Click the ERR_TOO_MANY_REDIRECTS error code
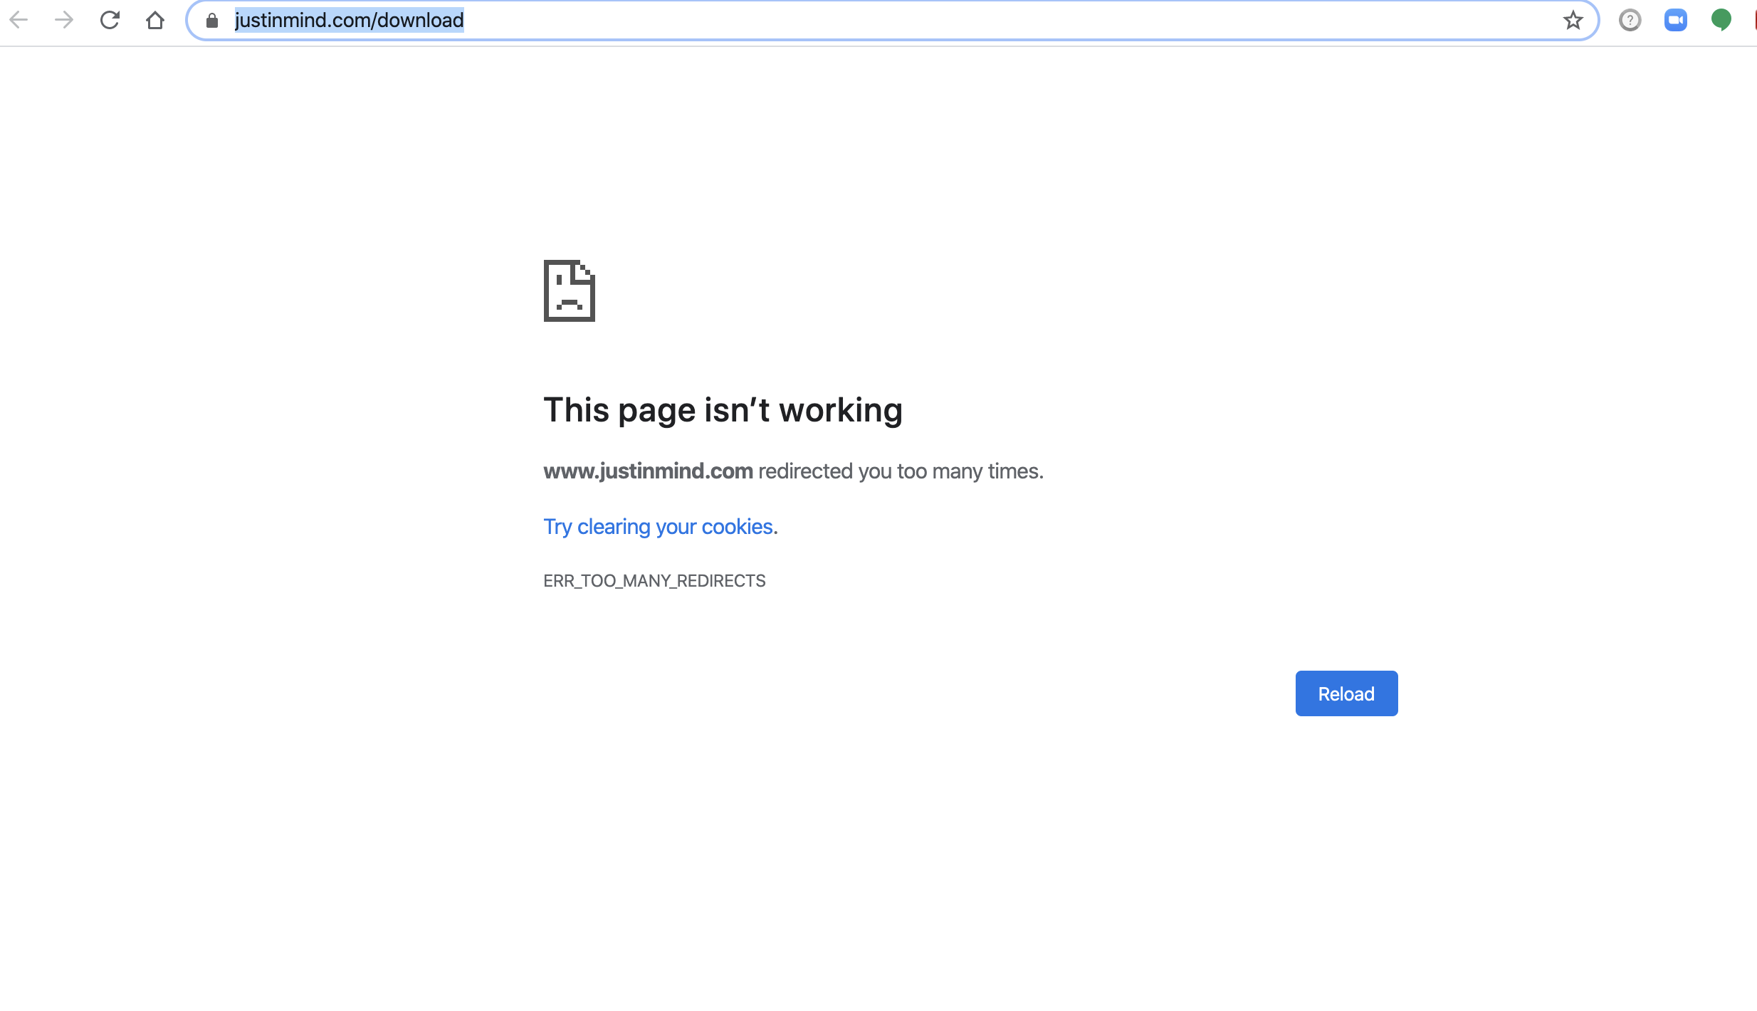This screenshot has height=1011, width=1757. click(654, 581)
